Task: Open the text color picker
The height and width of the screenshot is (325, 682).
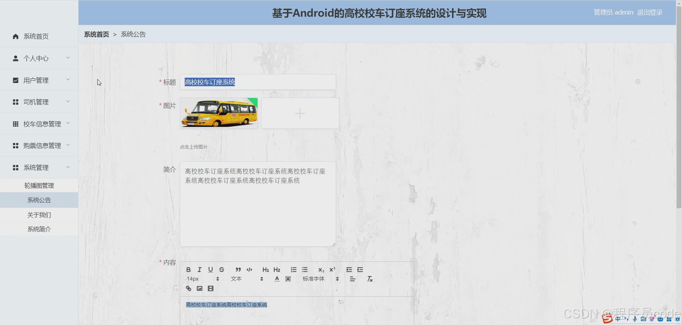Action: tap(277, 279)
